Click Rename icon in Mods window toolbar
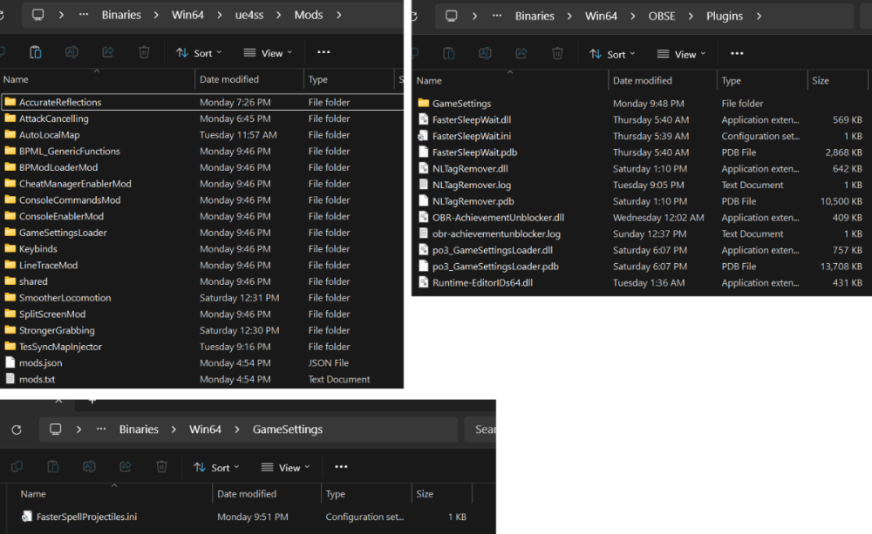The image size is (872, 534). [x=72, y=52]
